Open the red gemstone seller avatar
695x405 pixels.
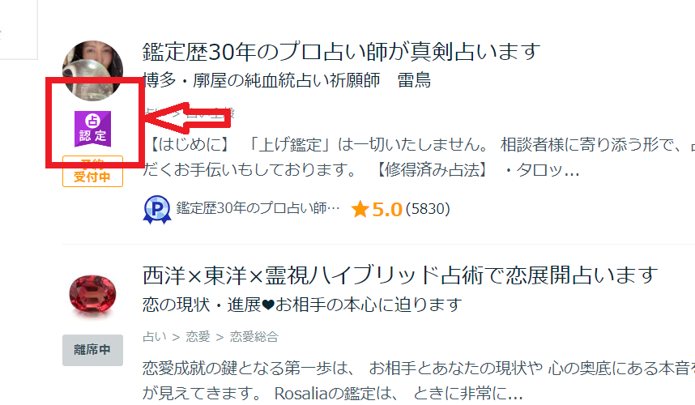pos(92,295)
